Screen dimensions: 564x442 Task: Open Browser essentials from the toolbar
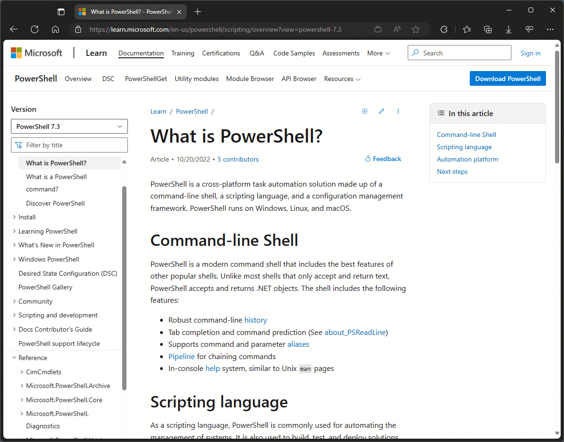[x=529, y=29]
